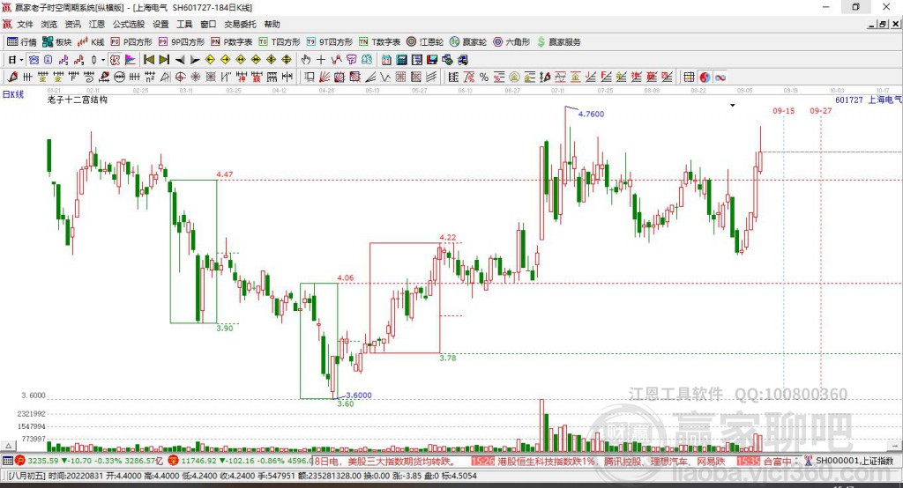Open the 行情 quotes view
Image resolution: width=903 pixels, height=488 pixels.
pyautogui.click(x=22, y=42)
